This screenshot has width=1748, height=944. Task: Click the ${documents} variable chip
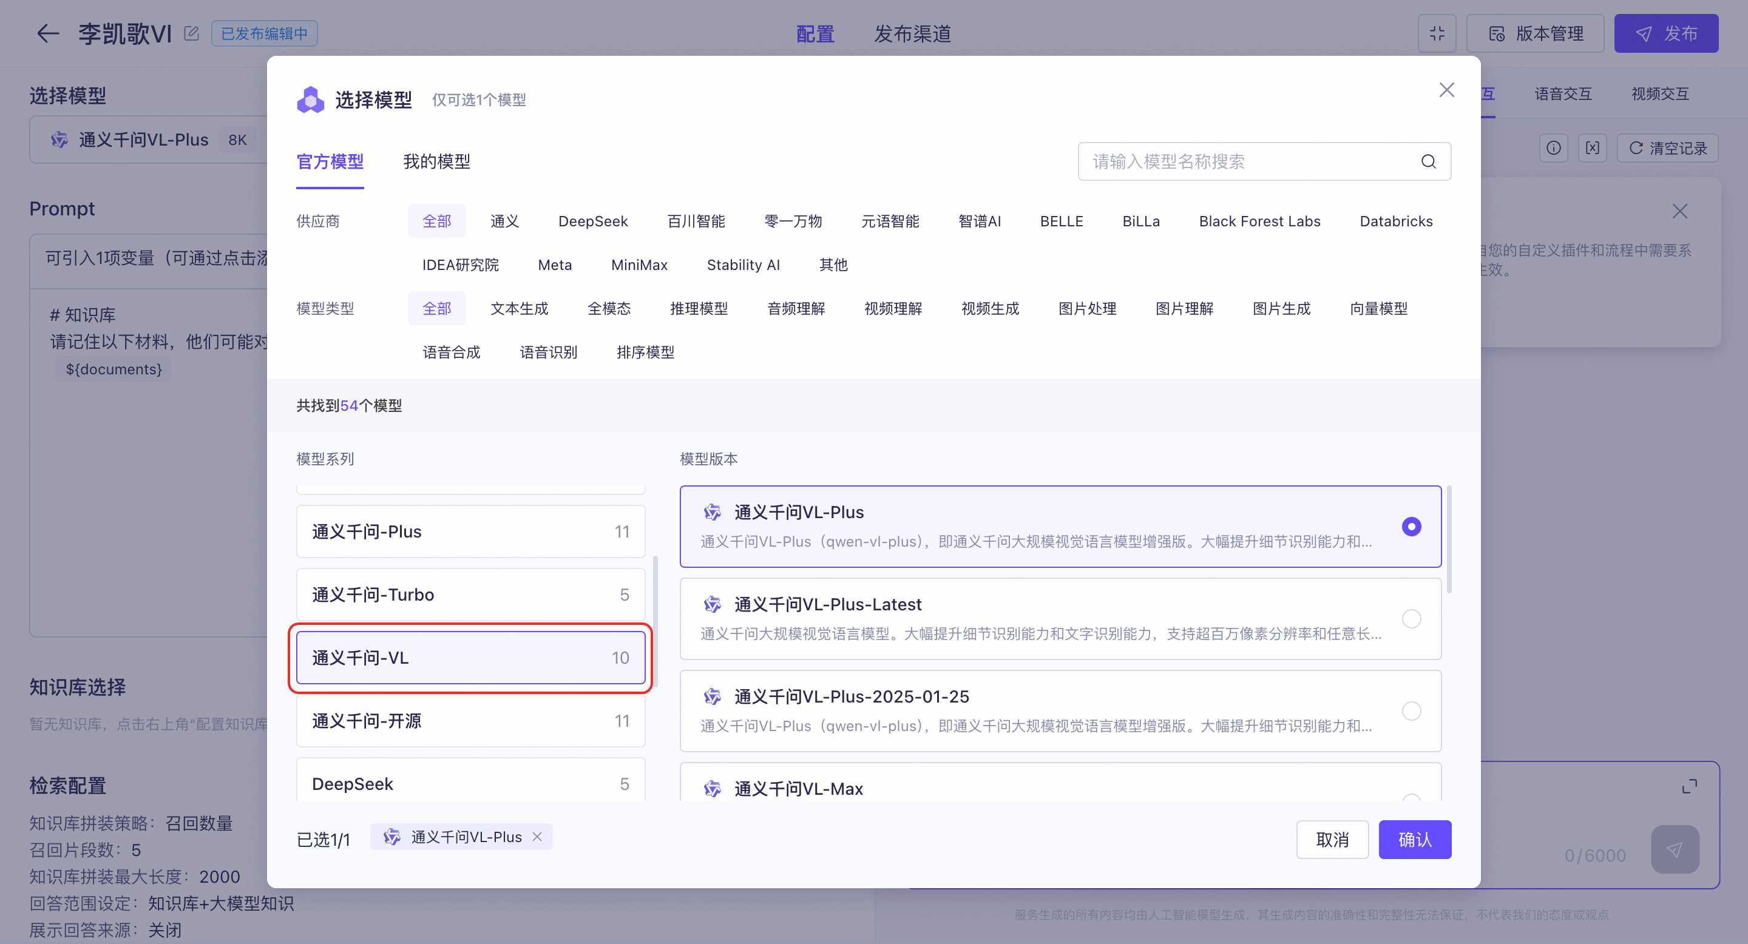coord(113,369)
